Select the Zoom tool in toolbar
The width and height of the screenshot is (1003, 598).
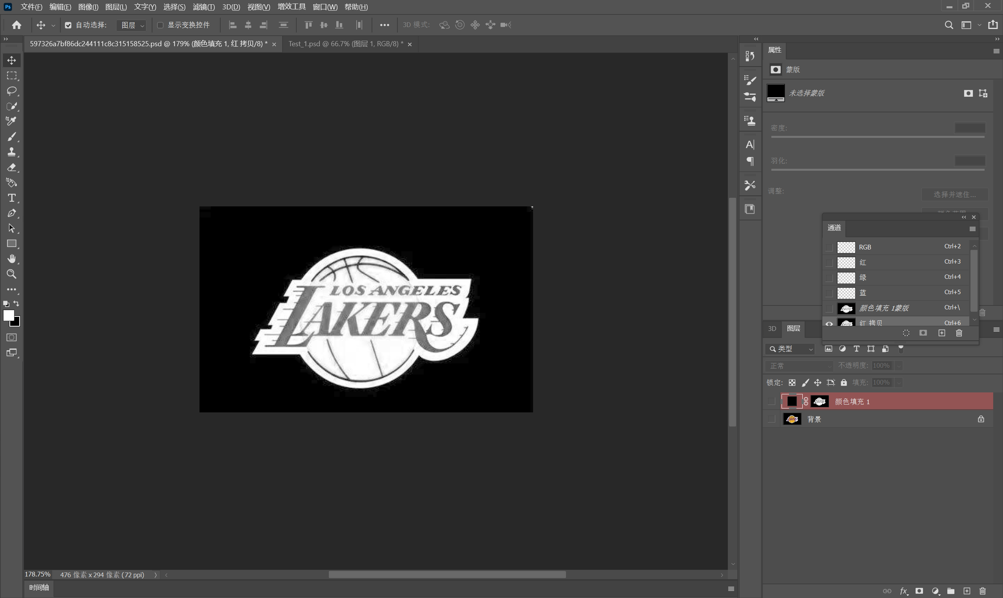[12, 274]
